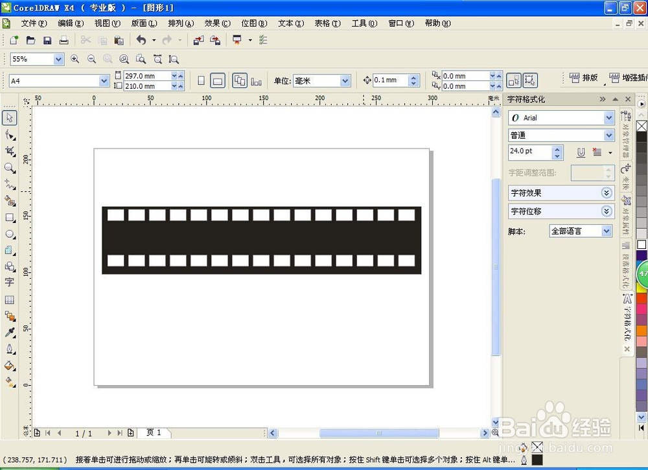Pick the orange color swatch in palette
Image resolution: width=648 pixels, height=470 pixels.
642,330
